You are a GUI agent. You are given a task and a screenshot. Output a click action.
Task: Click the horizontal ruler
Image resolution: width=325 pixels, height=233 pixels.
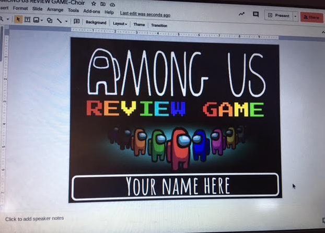[175, 33]
